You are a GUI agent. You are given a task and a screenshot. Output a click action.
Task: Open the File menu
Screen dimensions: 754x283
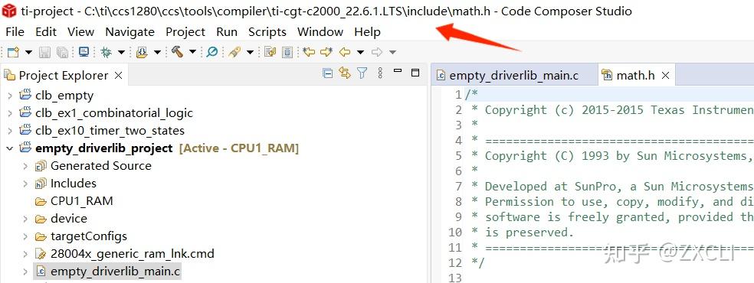pos(15,31)
